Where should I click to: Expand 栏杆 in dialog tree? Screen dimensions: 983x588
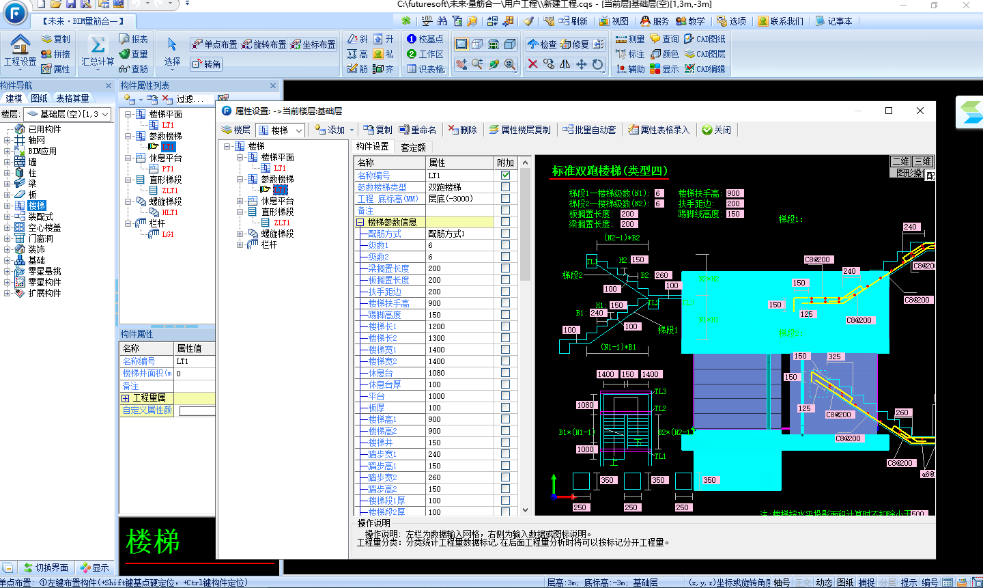pyautogui.click(x=240, y=244)
